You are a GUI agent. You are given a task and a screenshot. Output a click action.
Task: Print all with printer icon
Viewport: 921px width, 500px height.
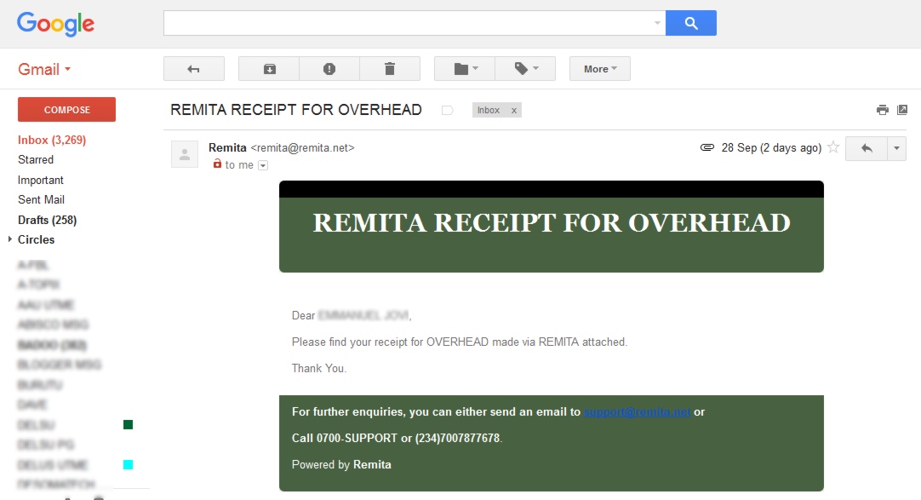click(882, 110)
